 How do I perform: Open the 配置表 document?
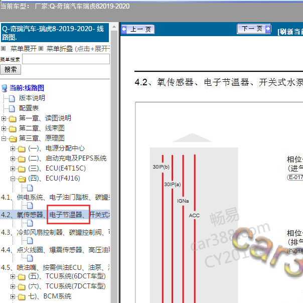(x=29, y=108)
